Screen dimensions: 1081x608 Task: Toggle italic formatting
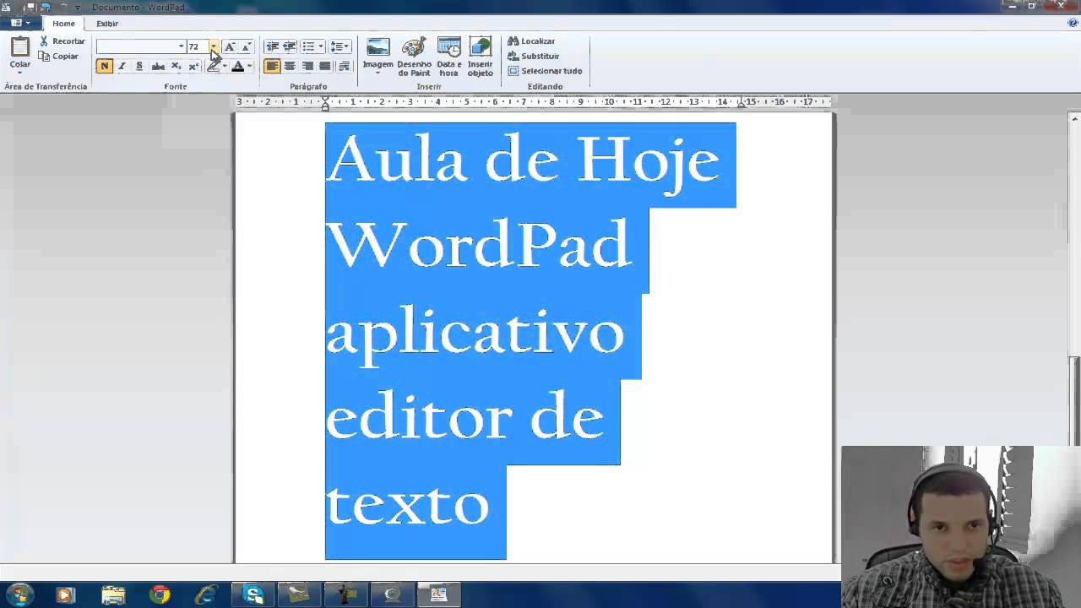[122, 66]
